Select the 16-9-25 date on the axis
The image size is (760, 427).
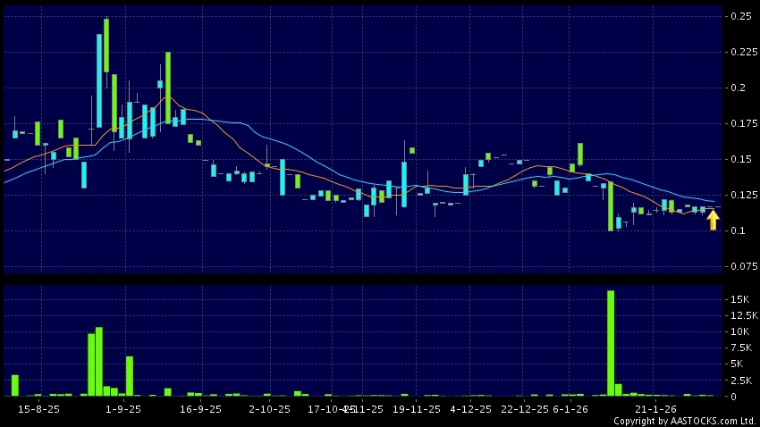200,408
